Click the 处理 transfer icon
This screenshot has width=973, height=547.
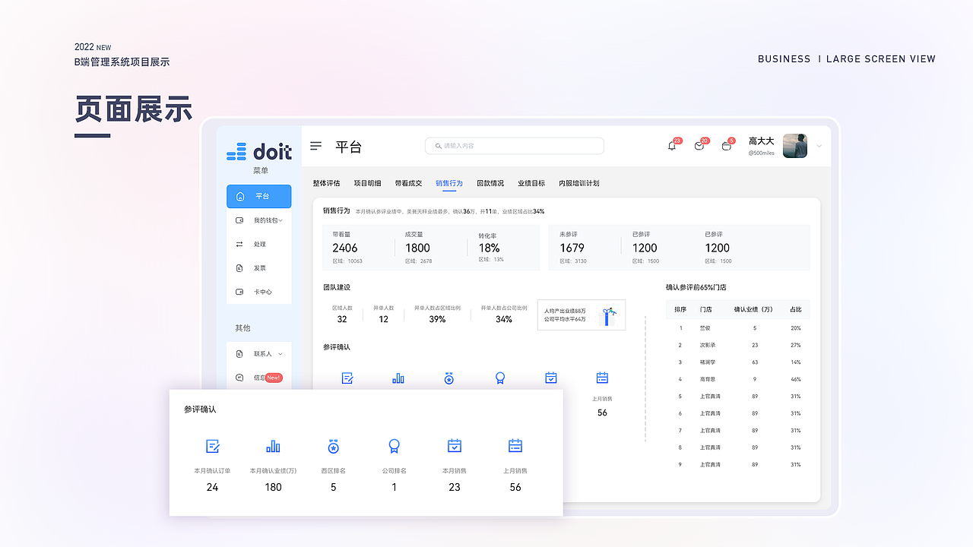coord(239,244)
